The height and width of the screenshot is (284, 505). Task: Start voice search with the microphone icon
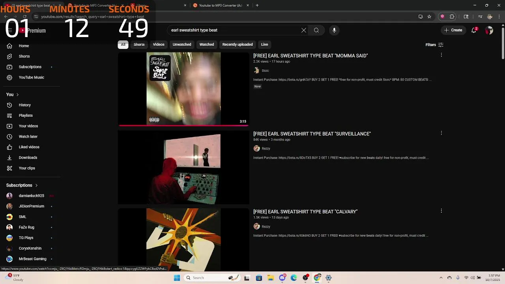(334, 30)
